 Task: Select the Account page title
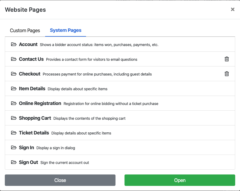(x=28, y=45)
